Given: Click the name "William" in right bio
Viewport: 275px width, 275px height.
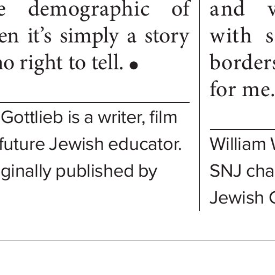Looking at the screenshot, I should coord(238,144).
